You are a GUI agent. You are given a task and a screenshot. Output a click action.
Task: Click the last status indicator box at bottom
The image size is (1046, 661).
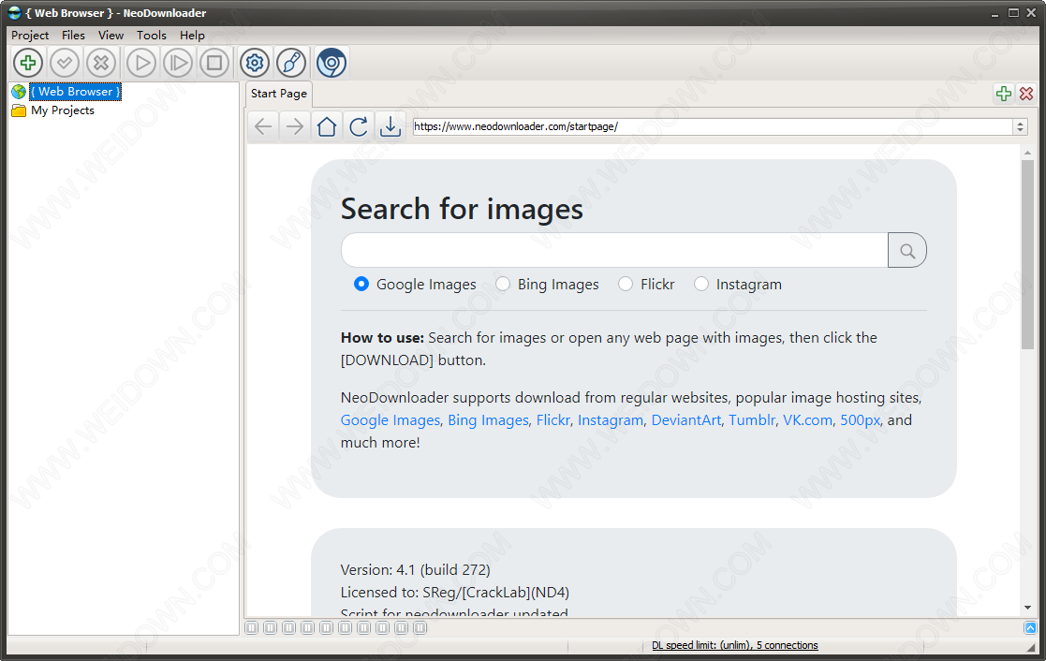click(420, 627)
